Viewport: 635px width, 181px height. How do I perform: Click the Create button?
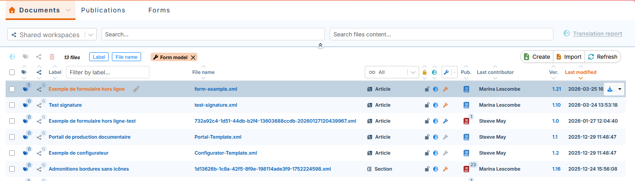click(537, 57)
